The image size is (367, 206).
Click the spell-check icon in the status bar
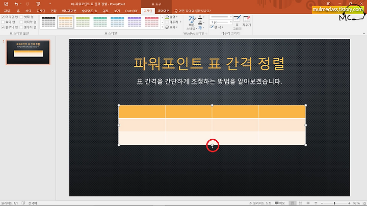coord(23,203)
